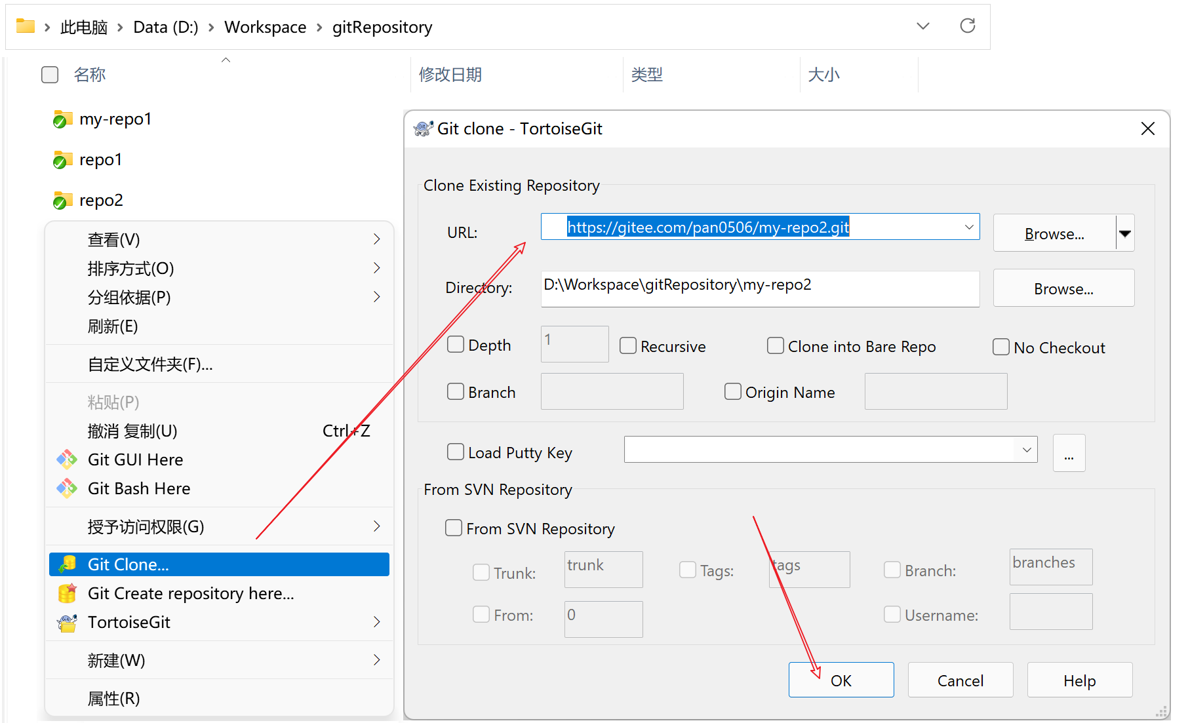Click the TortoiseGit turtle menu icon
Viewport: 1188px width, 723px height.
pyautogui.click(x=67, y=622)
